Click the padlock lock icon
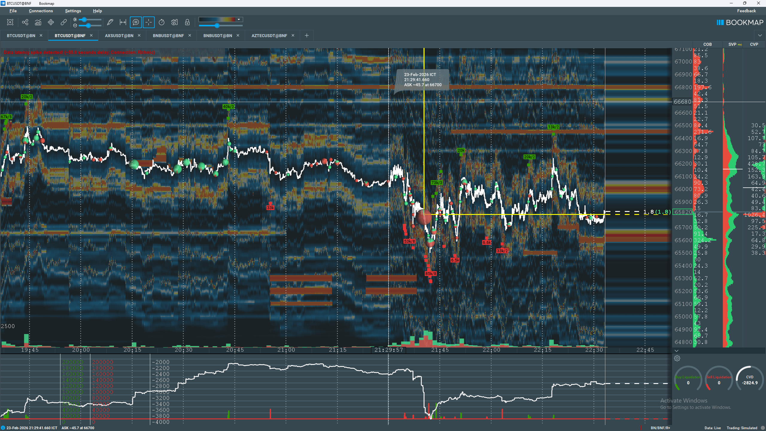The width and height of the screenshot is (766, 431). point(187,22)
